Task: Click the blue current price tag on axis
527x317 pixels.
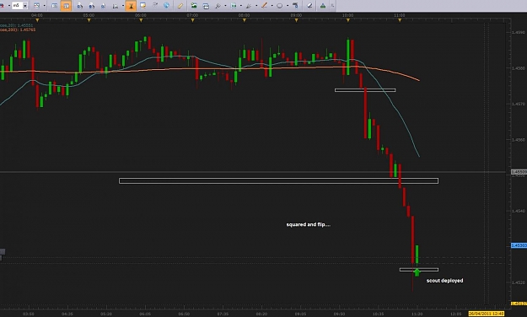Action: pos(519,245)
